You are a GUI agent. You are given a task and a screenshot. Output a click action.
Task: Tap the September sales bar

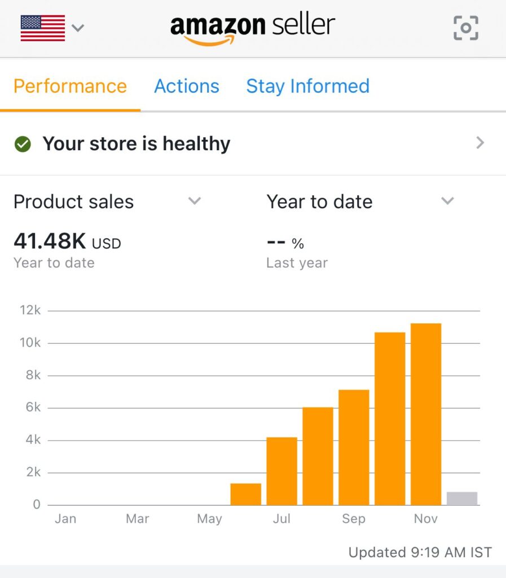[x=354, y=448]
